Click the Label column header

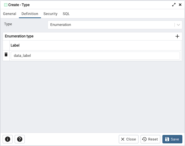coord(15,45)
